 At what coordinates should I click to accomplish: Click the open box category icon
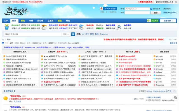[44, 27]
